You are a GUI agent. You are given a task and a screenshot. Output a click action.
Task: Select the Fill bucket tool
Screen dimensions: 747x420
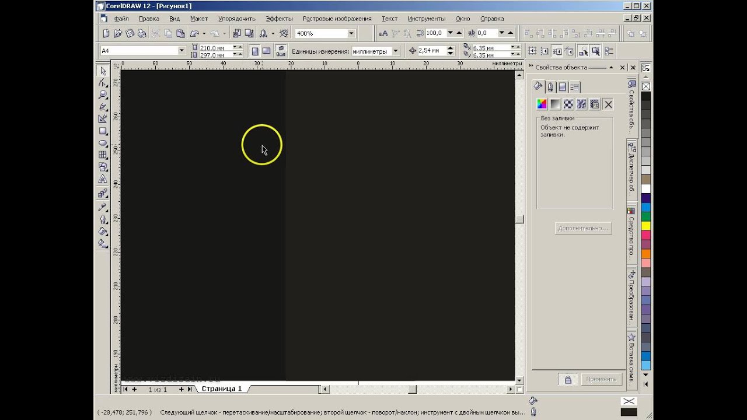coord(103,232)
